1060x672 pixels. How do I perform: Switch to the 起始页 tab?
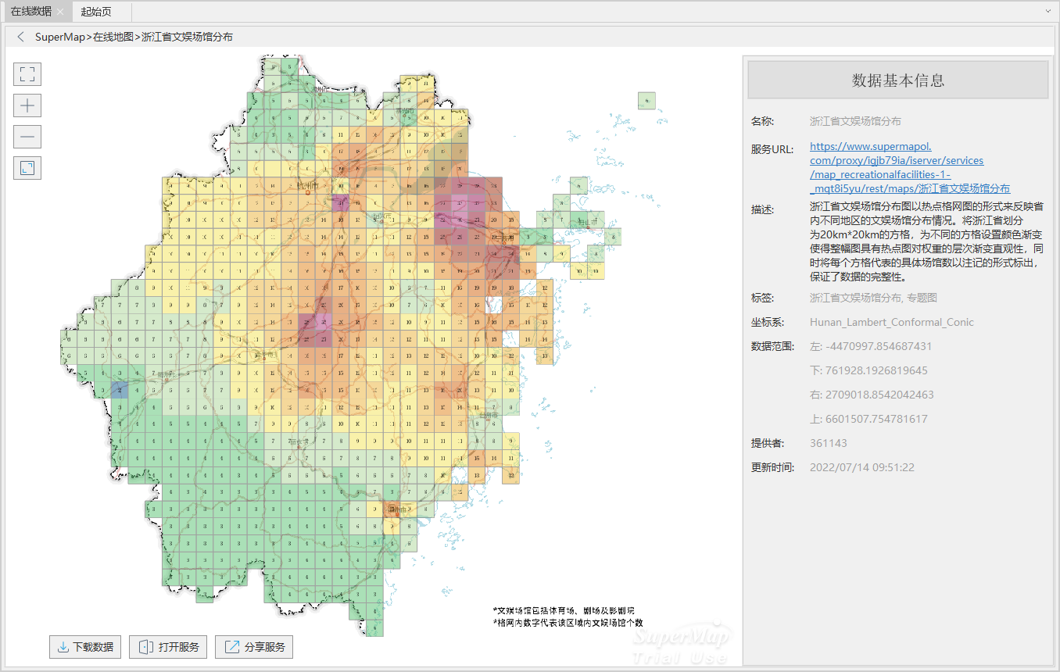click(x=96, y=12)
